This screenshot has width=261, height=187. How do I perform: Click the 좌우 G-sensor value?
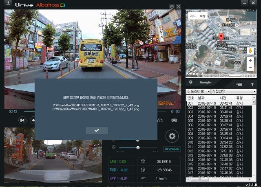(x=119, y=170)
